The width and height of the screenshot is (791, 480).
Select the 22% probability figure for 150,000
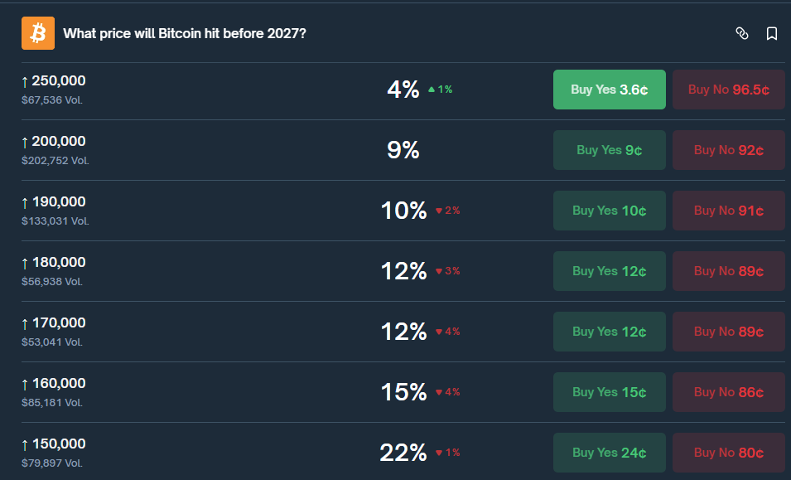pyautogui.click(x=403, y=453)
